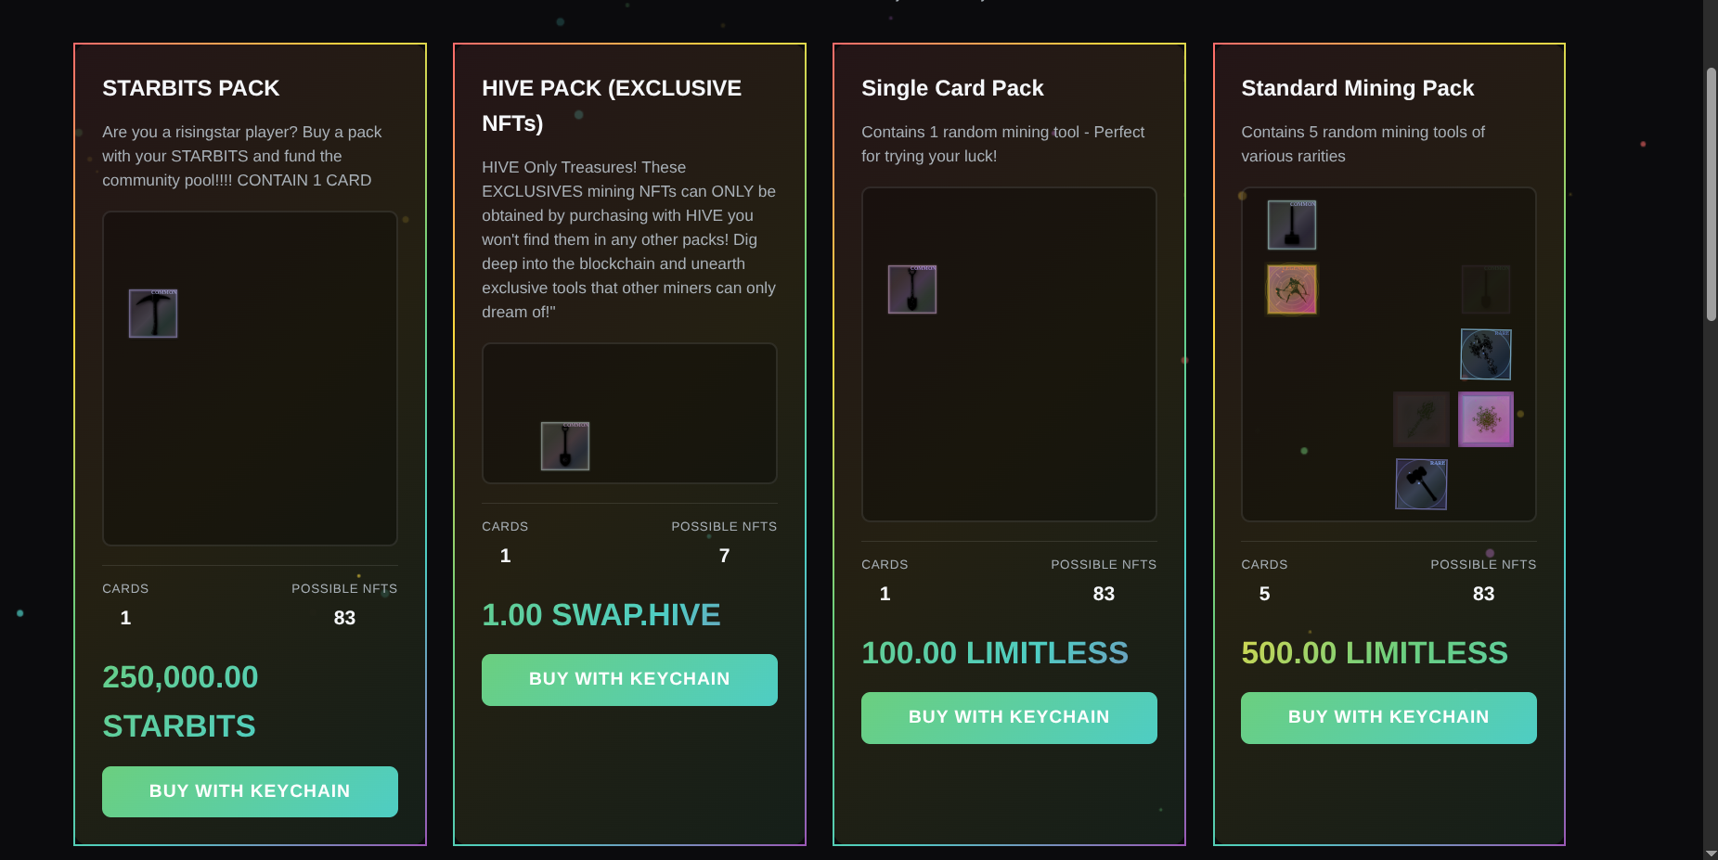Image resolution: width=1718 pixels, height=860 pixels.
Task: Select the legendary orange-framed mining card
Action: tap(1292, 289)
